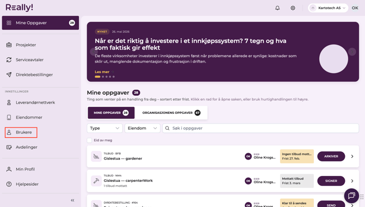Open Serviceavtaler in sidebar

[x=40, y=60]
